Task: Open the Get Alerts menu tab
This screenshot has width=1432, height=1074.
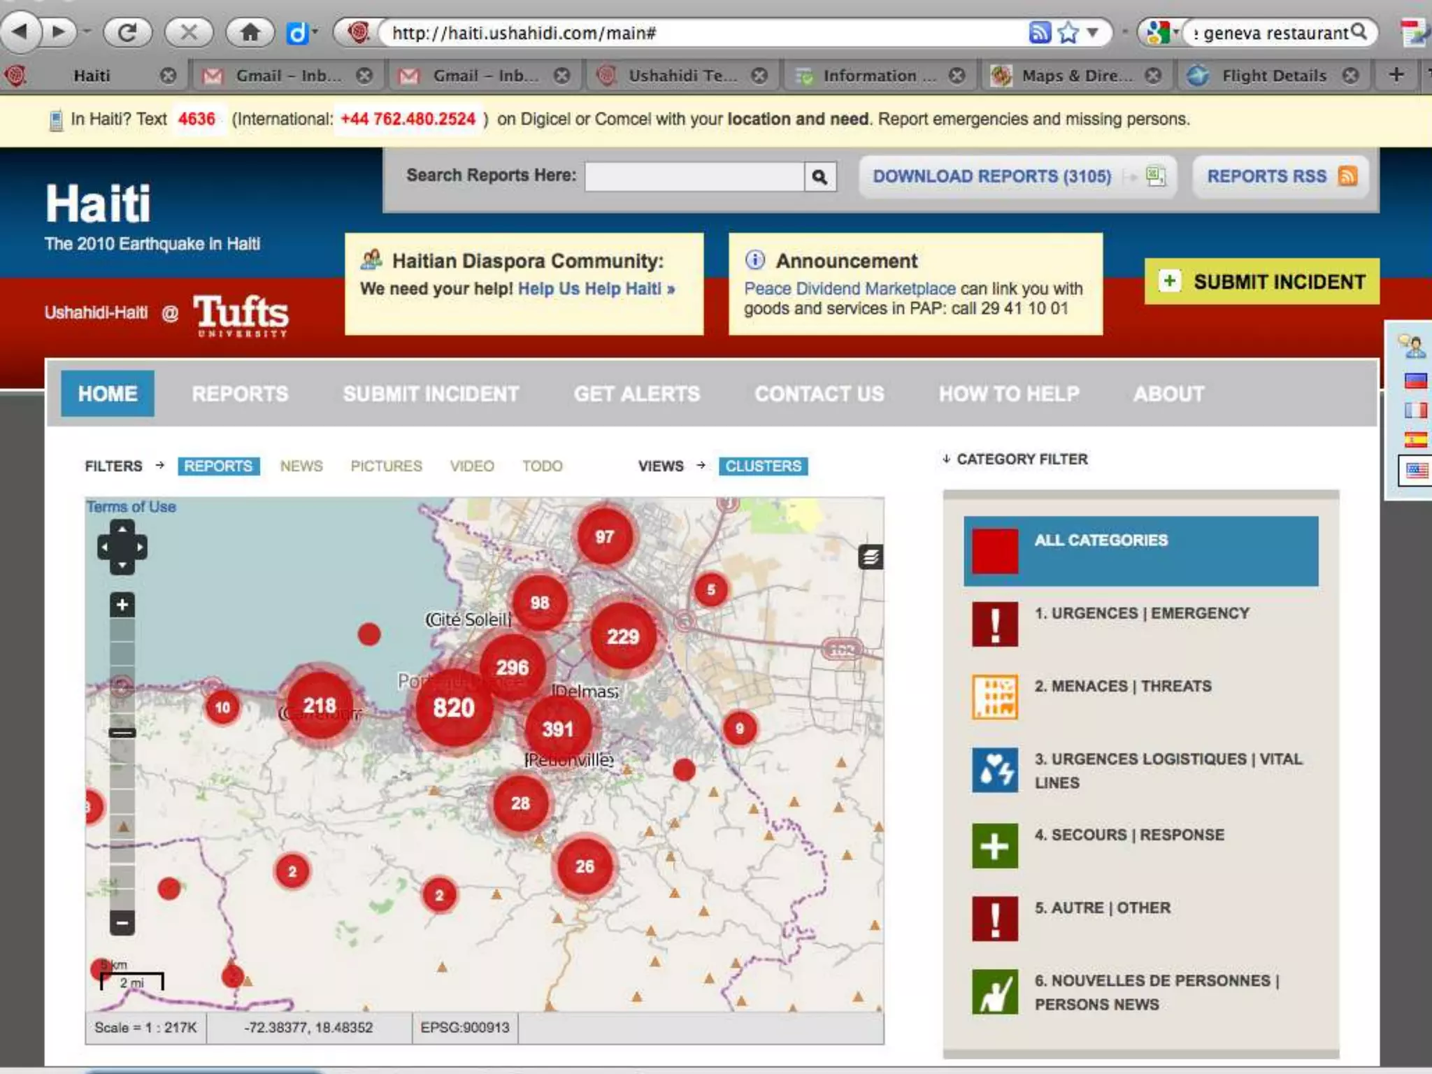Action: pyautogui.click(x=636, y=394)
